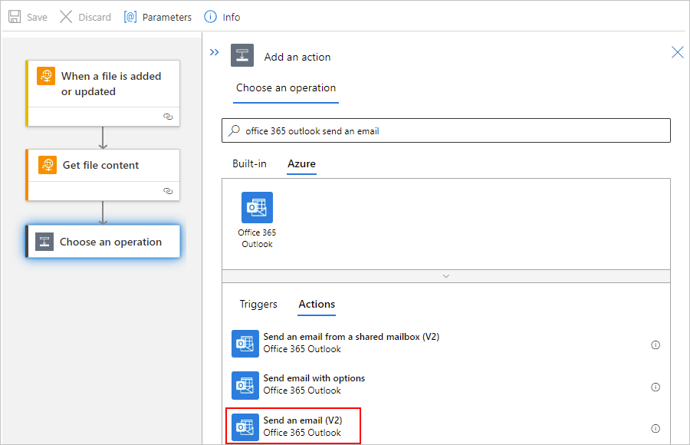Select the Azure tab
Image resolution: width=690 pixels, height=445 pixels.
(x=301, y=163)
